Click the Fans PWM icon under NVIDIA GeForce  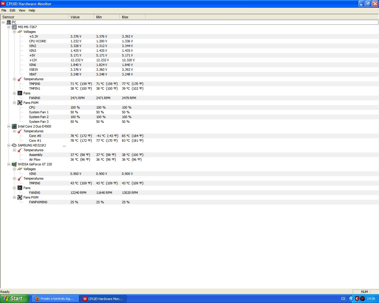coord(20,197)
